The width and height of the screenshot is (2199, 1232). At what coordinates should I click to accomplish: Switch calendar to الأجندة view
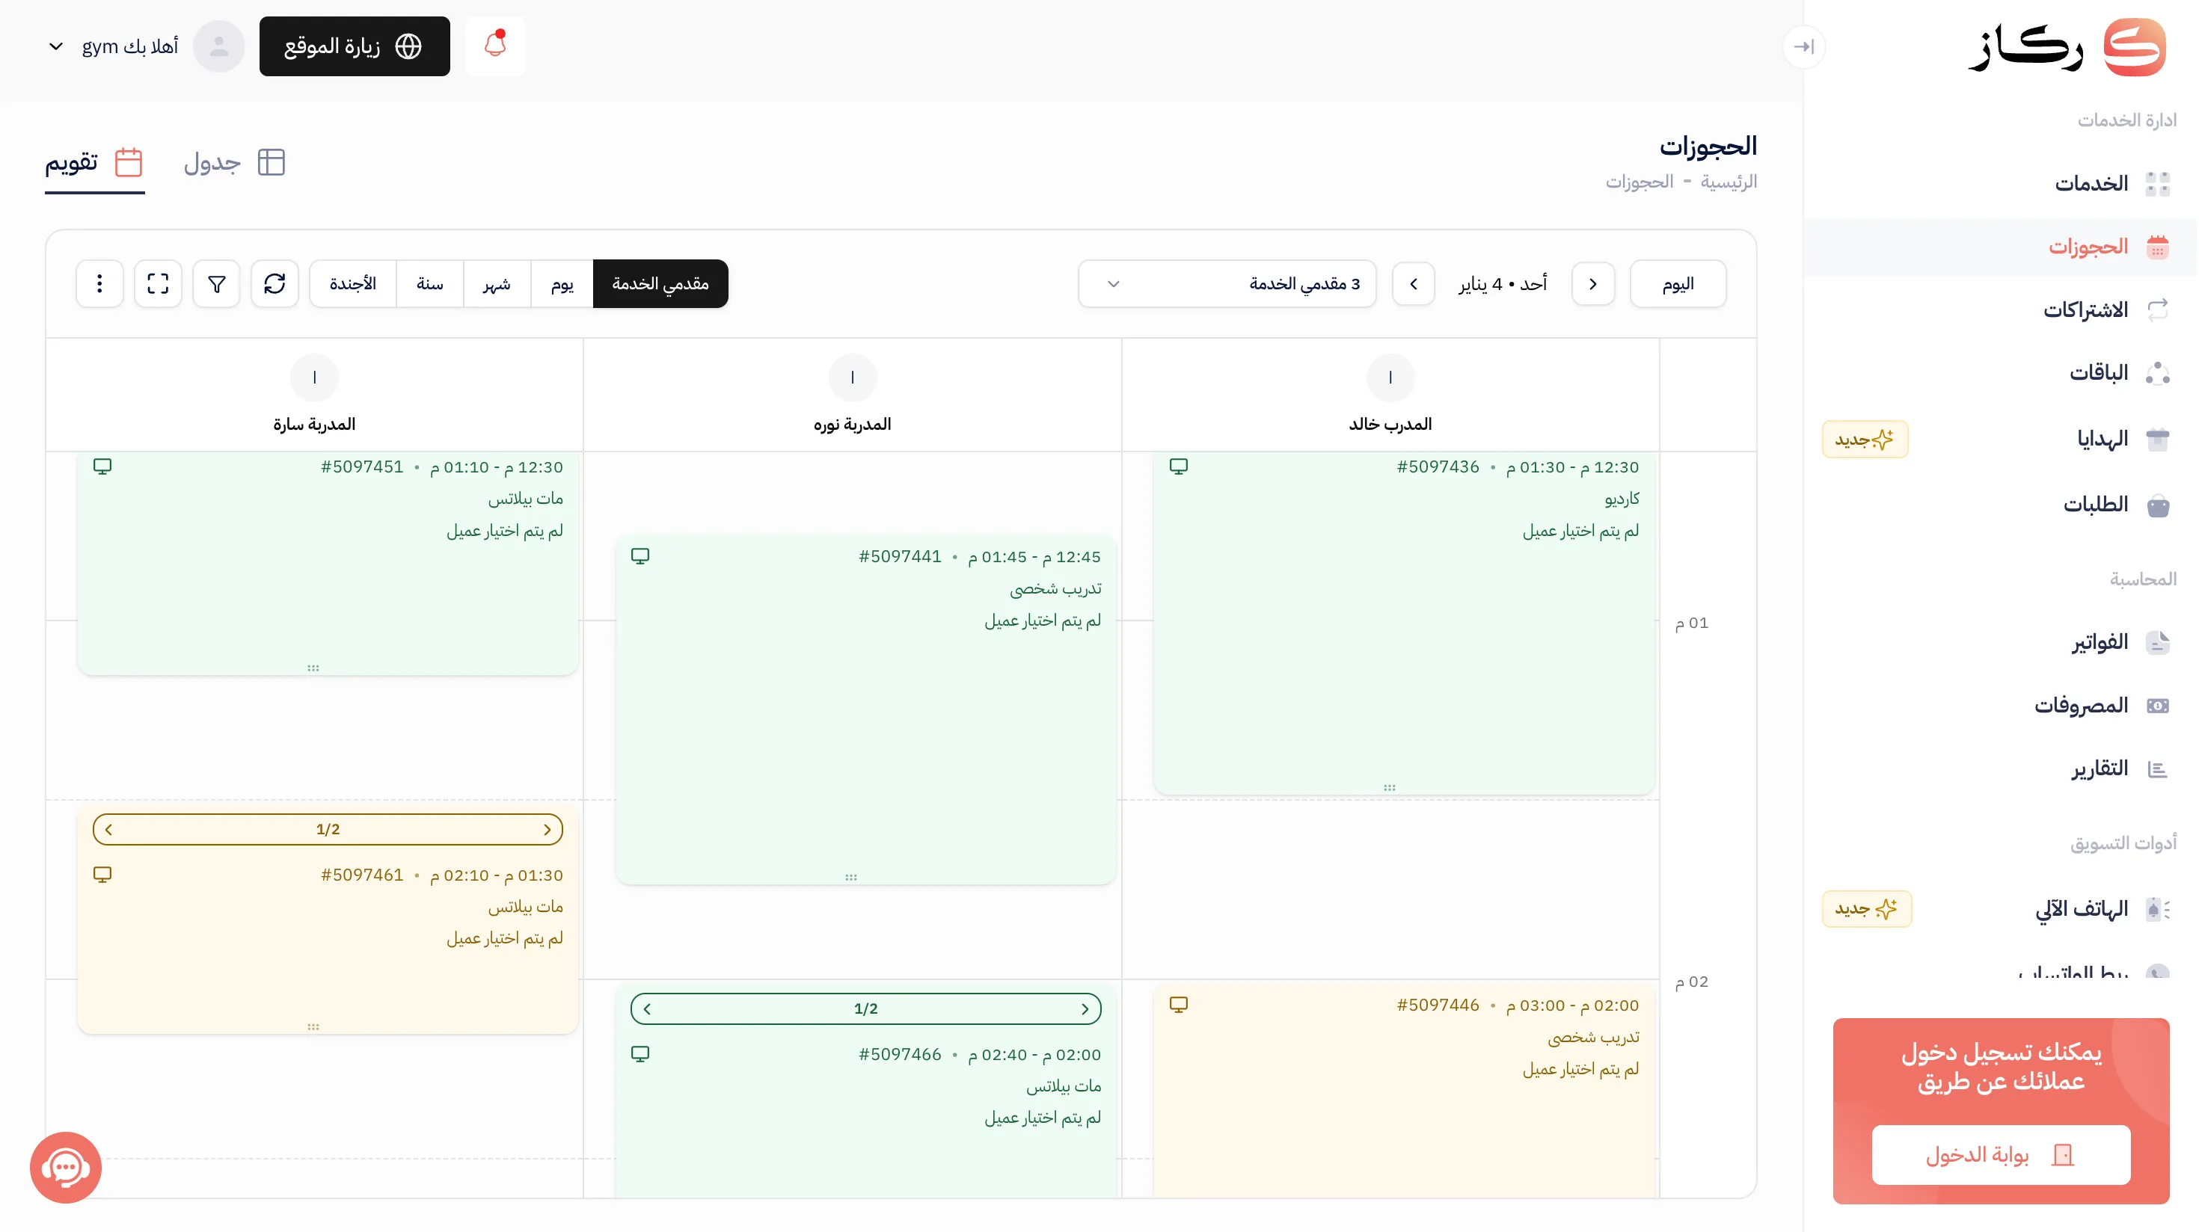click(x=352, y=283)
